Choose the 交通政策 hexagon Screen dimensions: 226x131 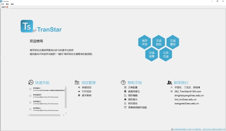pyautogui.click(x=151, y=54)
